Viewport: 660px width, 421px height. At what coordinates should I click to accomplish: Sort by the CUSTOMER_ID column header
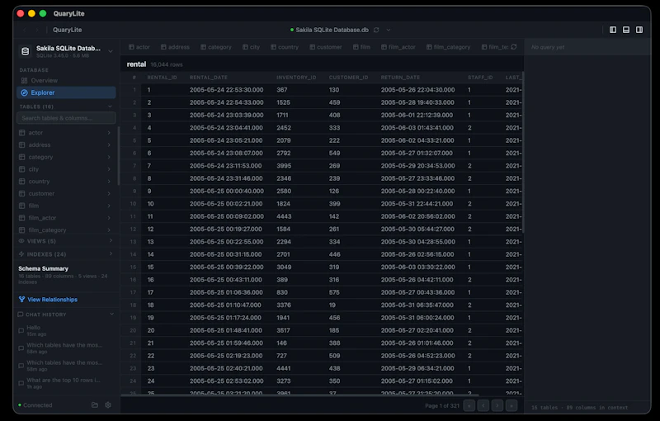pos(348,78)
